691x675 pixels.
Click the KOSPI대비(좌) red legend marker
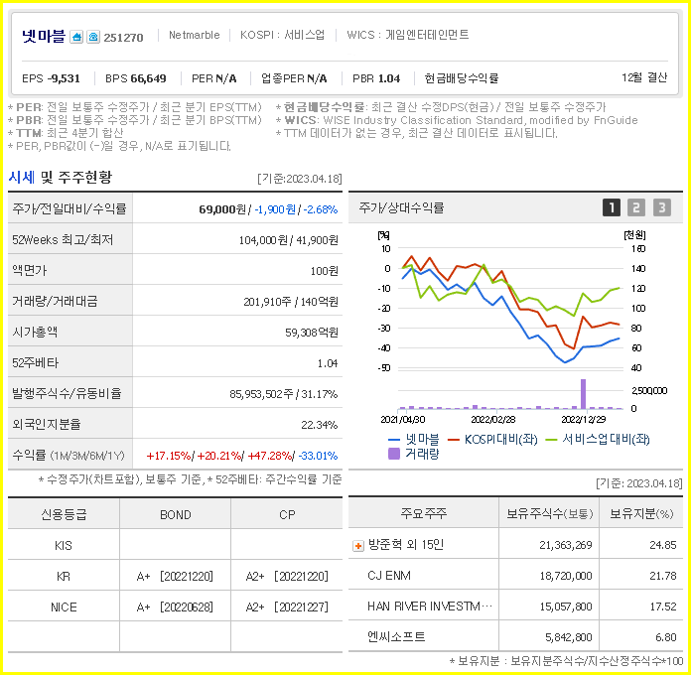tap(454, 440)
